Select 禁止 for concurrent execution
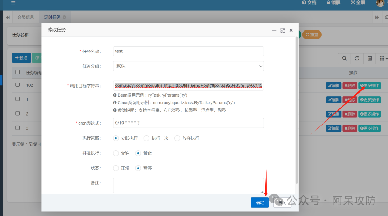 [x=138, y=153]
